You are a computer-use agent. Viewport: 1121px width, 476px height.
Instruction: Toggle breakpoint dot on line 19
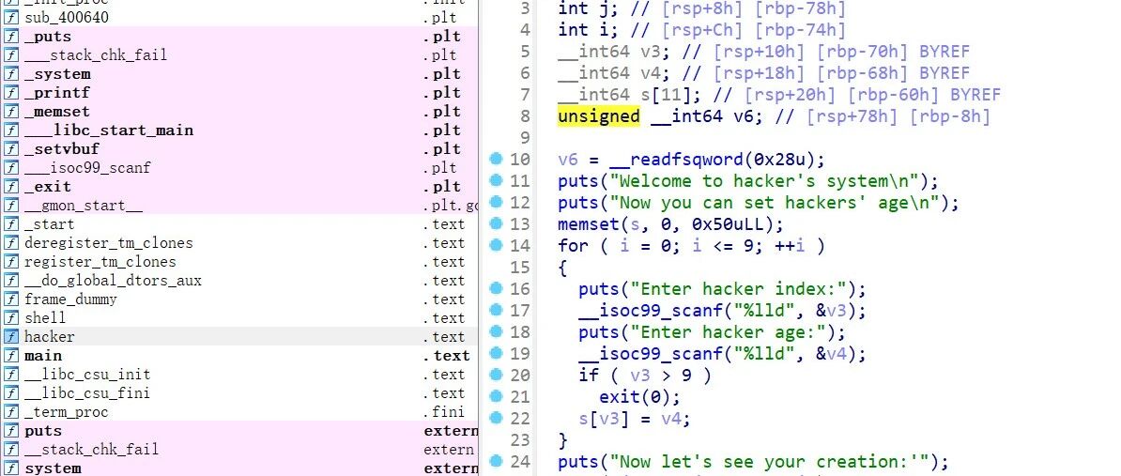[x=496, y=353]
